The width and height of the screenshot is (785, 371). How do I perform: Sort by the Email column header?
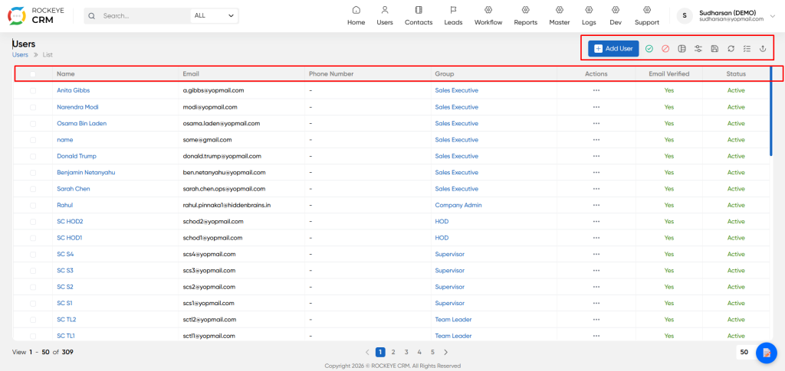[x=191, y=74]
